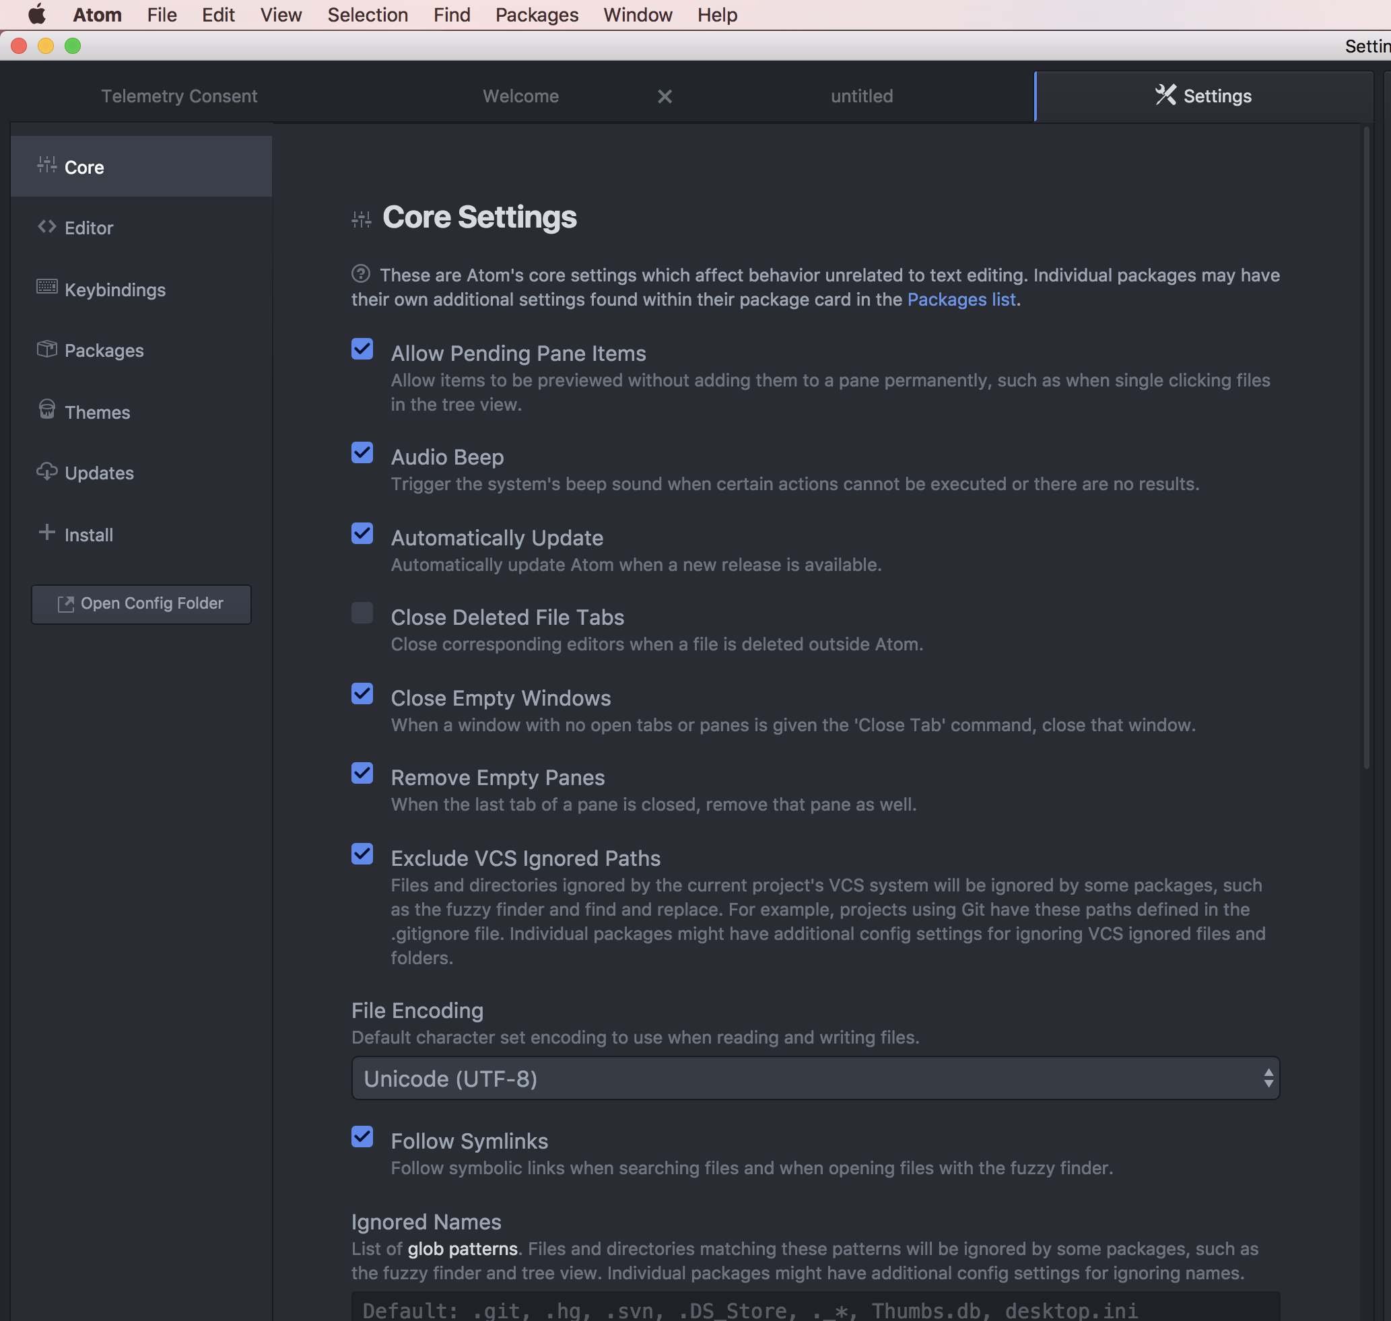Screen dimensions: 1391x1321
Task: Open the File Encoding Unicode (UTF-8) dropdown
Action: [815, 1078]
